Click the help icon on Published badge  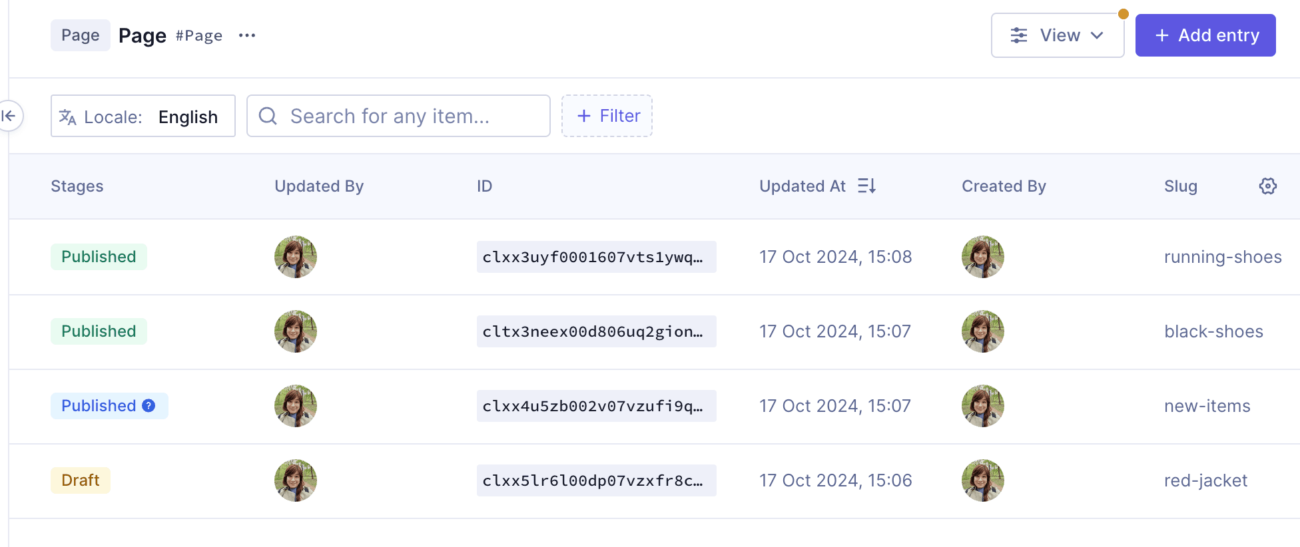pos(149,406)
